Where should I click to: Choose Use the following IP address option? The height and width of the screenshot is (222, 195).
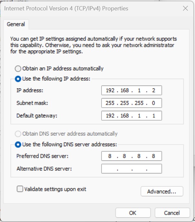coord(18,79)
